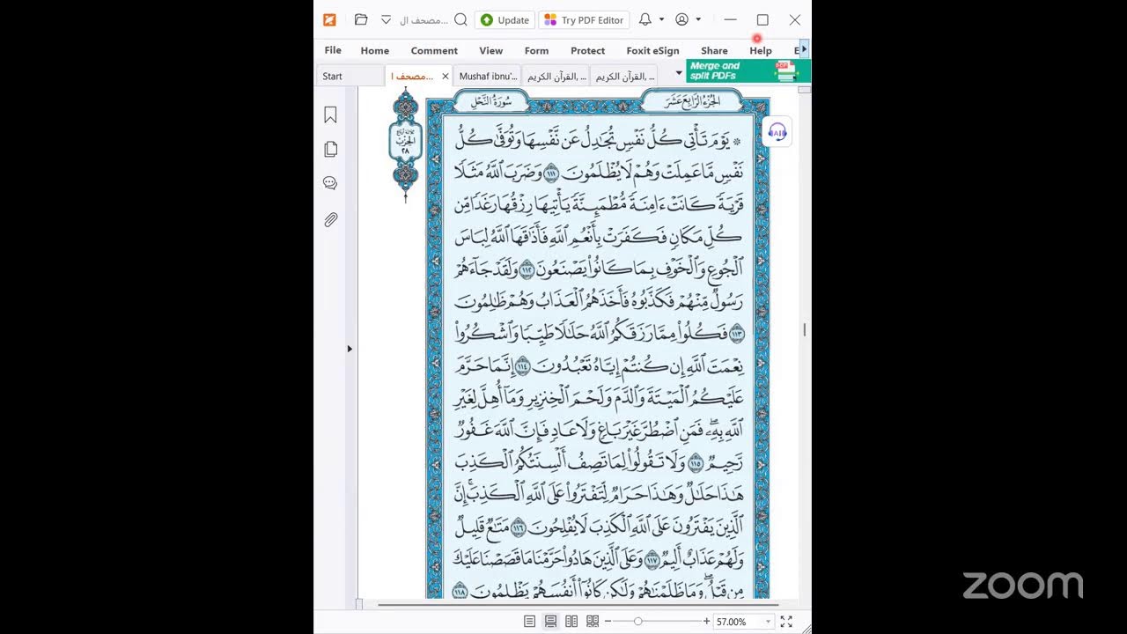Expand the notifications dropdown arrow
The width and height of the screenshot is (1127, 634).
(x=661, y=19)
